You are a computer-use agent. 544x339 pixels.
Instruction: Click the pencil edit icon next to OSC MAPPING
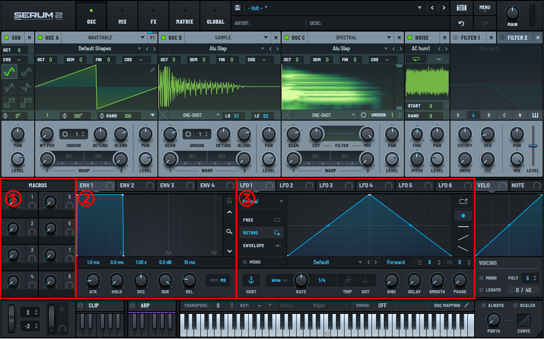[x=466, y=305]
